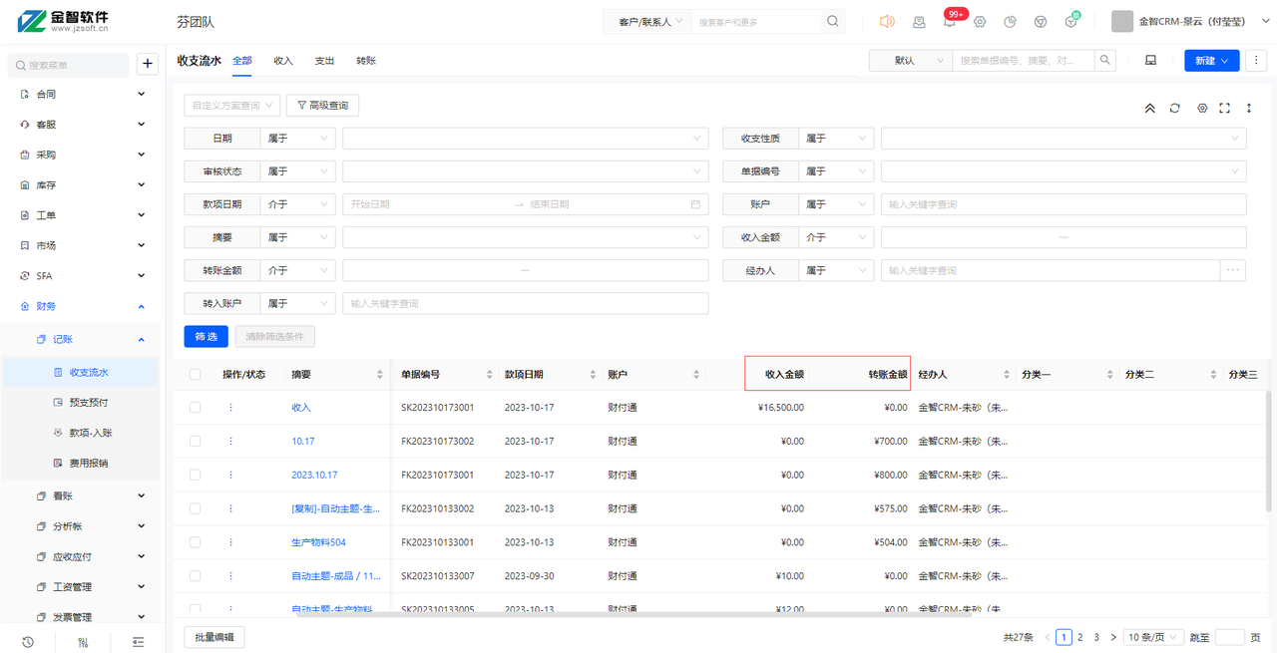Open the calendar picker in 款项日期 range
The image size is (1277, 653).
click(695, 204)
